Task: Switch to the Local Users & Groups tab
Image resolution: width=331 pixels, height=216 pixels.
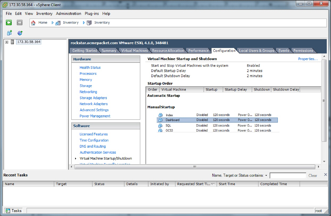Action: coord(256,51)
